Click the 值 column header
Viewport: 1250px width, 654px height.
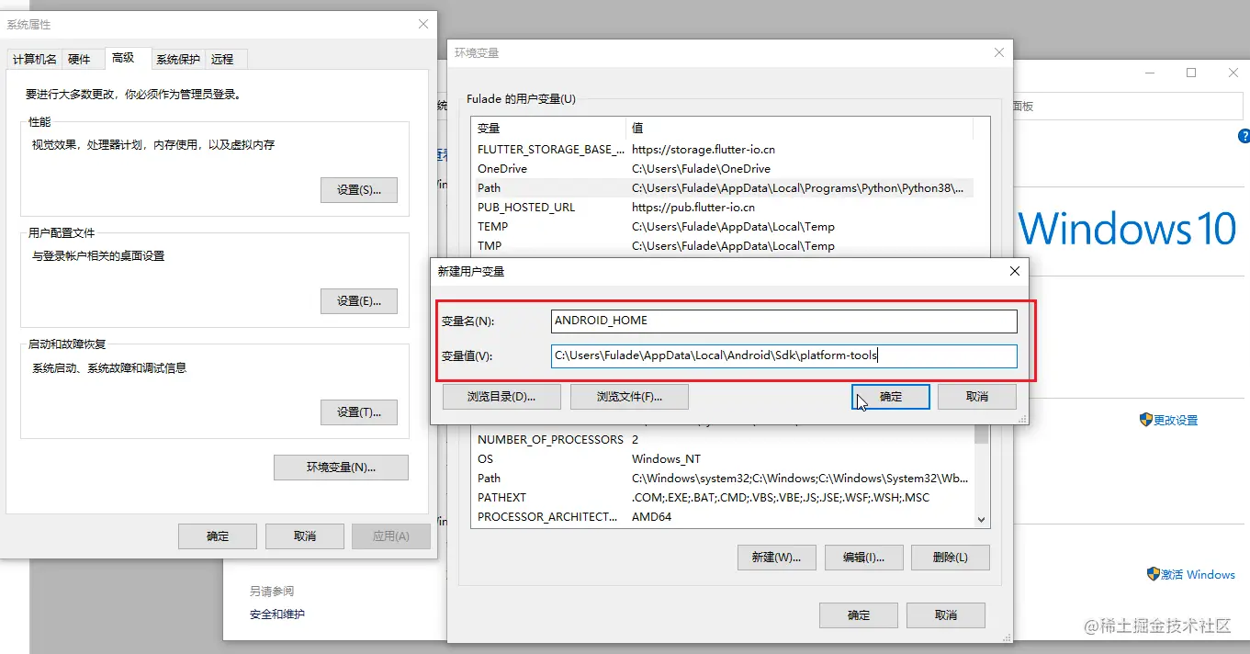click(799, 128)
